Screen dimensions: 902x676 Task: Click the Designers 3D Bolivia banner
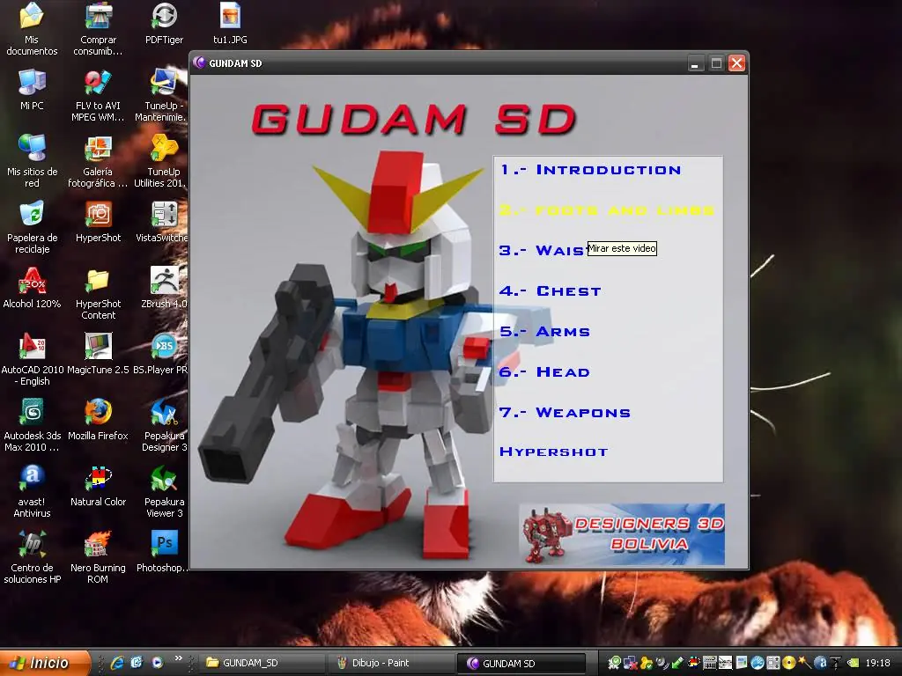tap(622, 534)
